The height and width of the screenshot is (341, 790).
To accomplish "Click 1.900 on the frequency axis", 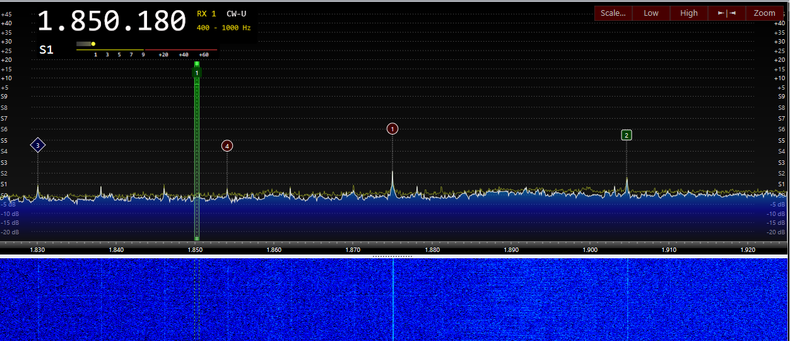I will point(590,250).
